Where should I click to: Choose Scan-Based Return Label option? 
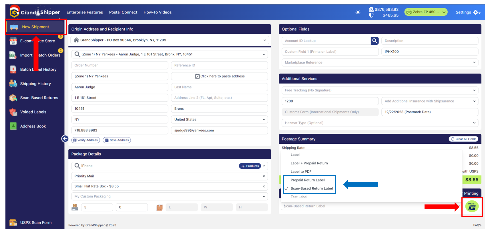click(312, 188)
